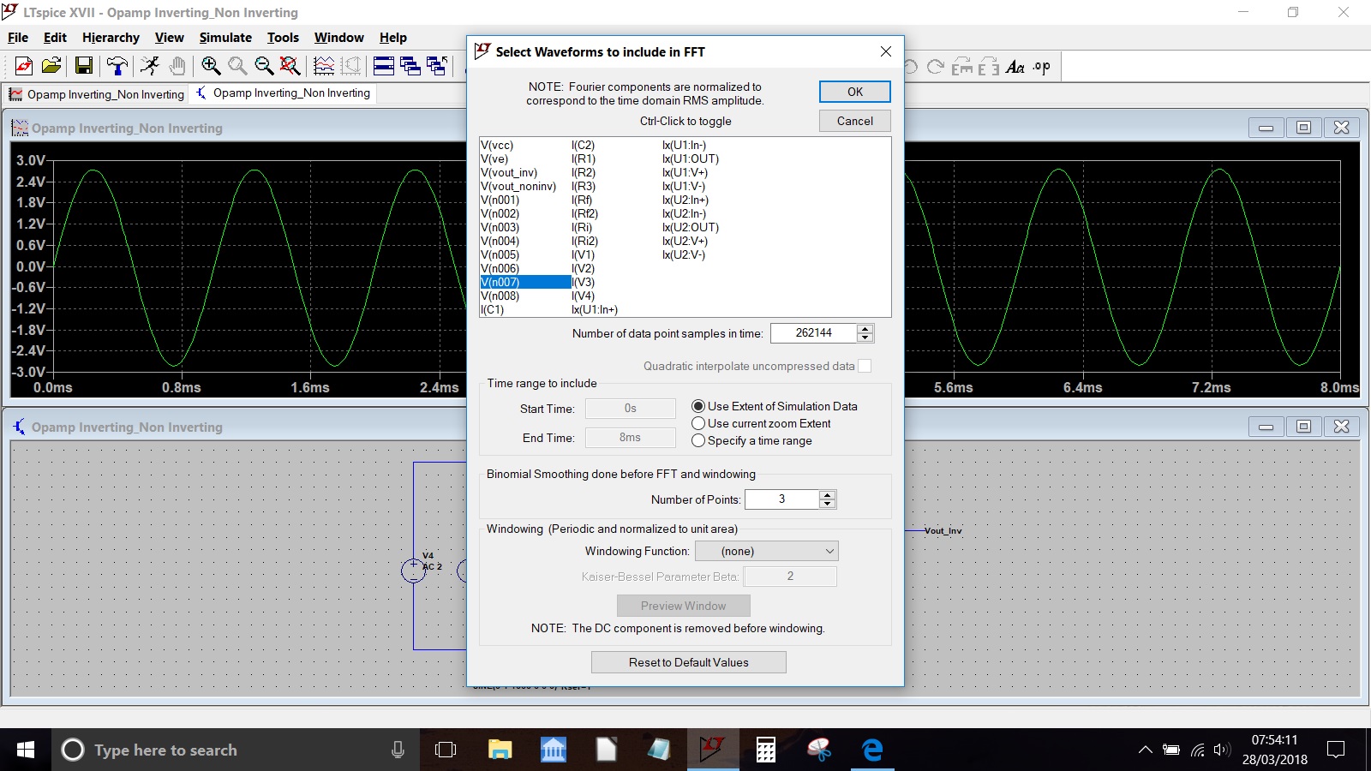Switch to the waveform Opamp Inverting tab
Screen dimensions: 1371x771
coord(97,94)
